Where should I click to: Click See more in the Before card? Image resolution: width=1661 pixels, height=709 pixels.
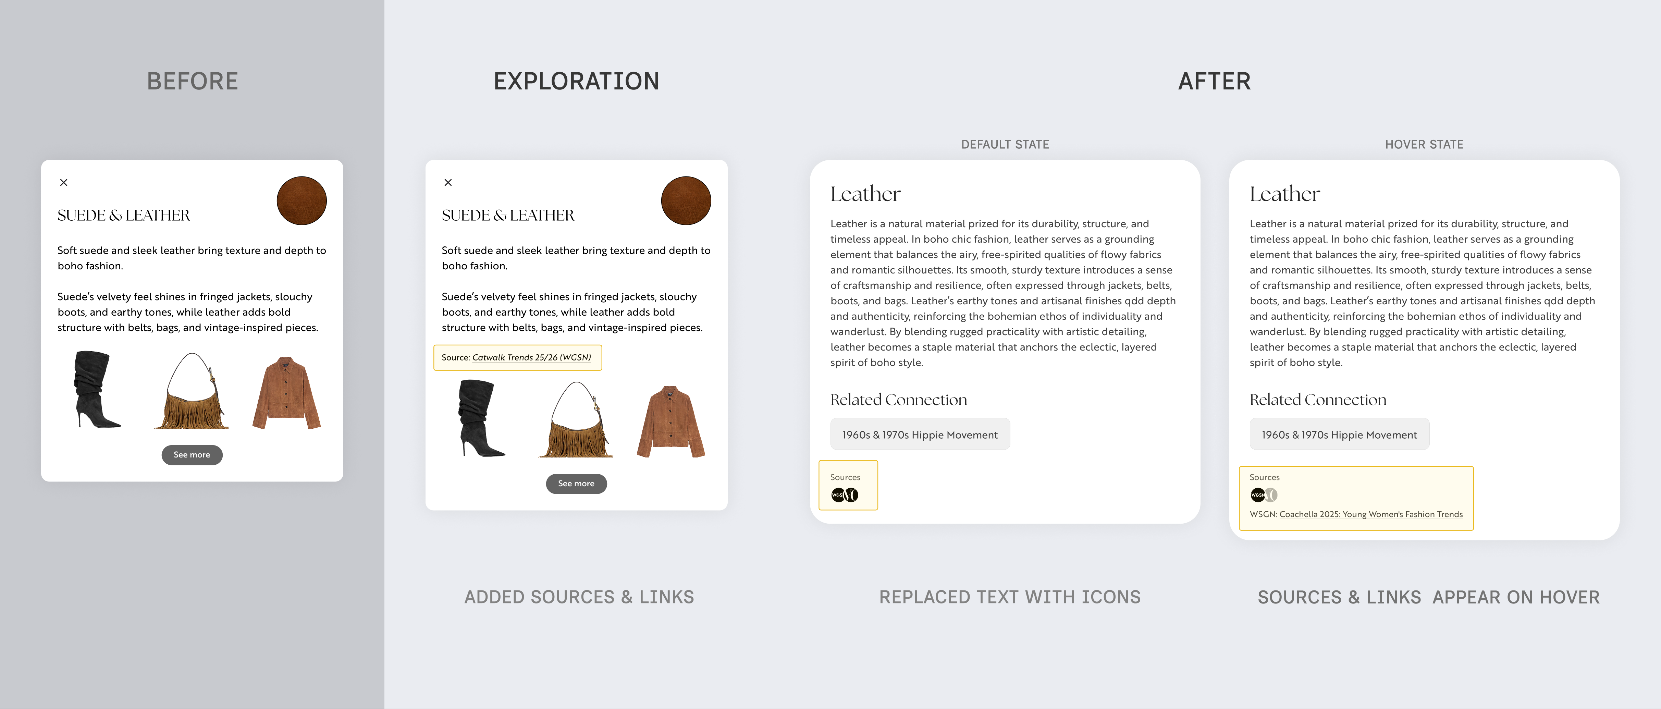coord(192,455)
